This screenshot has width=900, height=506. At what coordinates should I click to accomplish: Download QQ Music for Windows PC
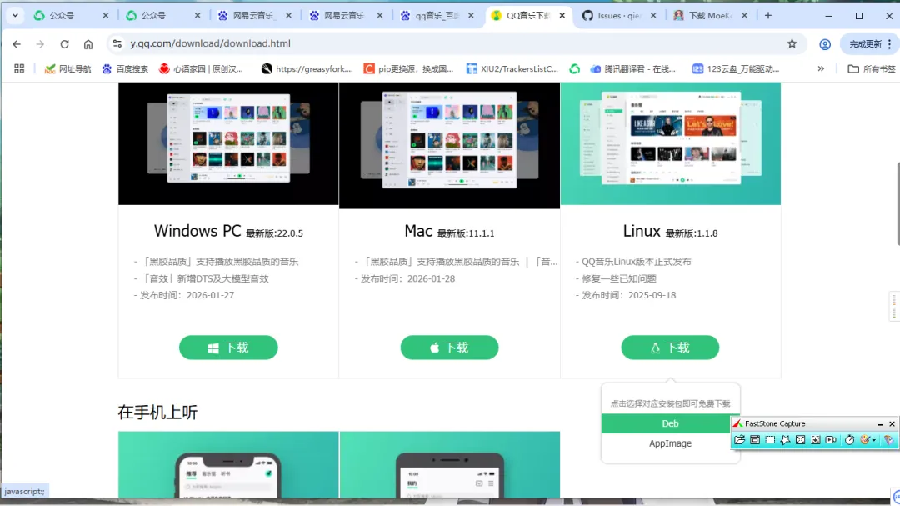tap(228, 348)
